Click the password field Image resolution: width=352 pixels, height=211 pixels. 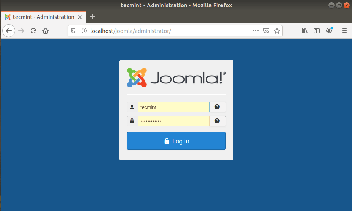click(173, 121)
